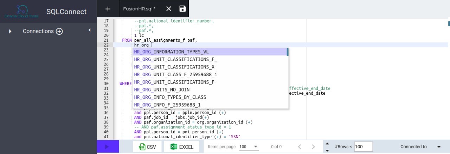Go to next results page
The image size is (450, 154).
313,147
